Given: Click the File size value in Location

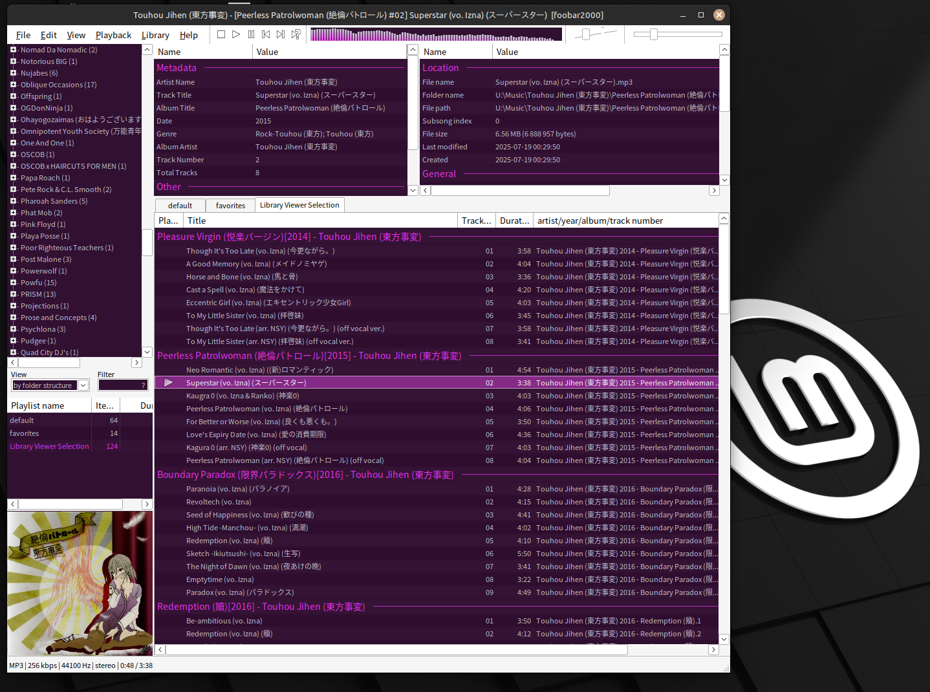Looking at the screenshot, I should 535,134.
